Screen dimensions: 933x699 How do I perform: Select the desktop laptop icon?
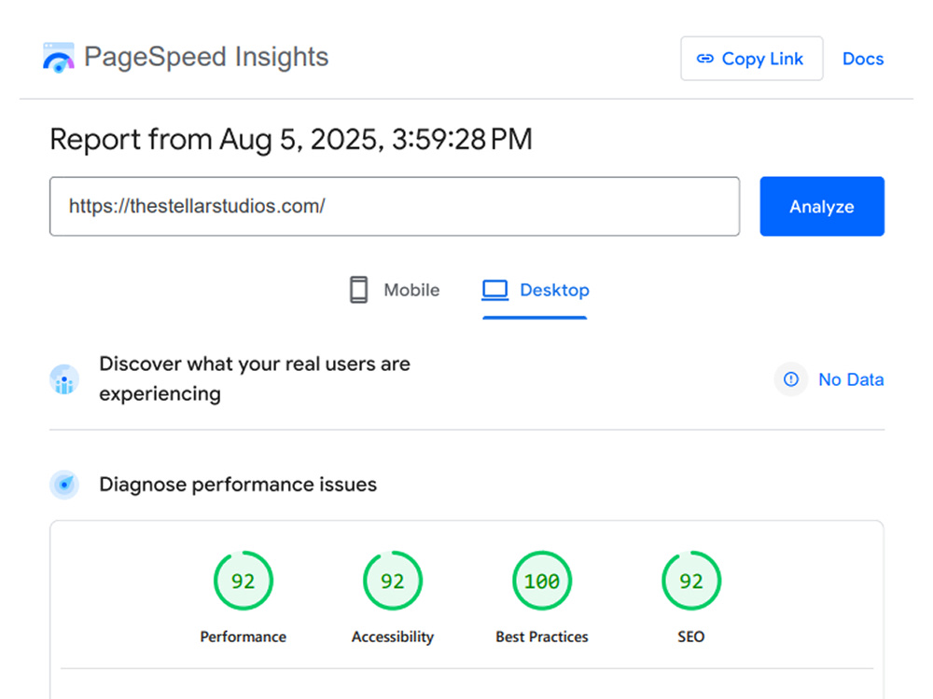tap(494, 290)
